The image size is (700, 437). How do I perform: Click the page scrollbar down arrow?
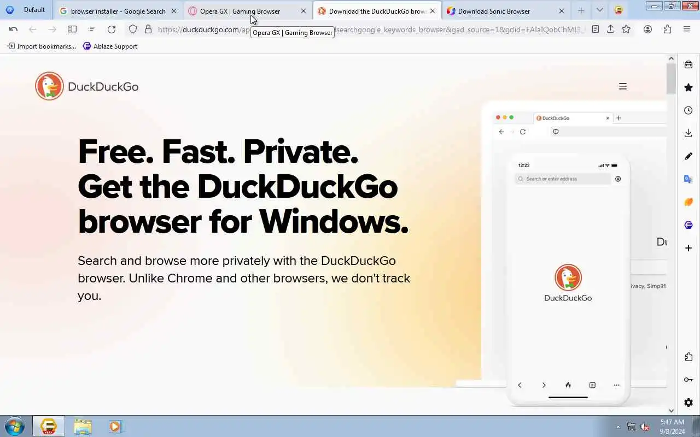672,411
